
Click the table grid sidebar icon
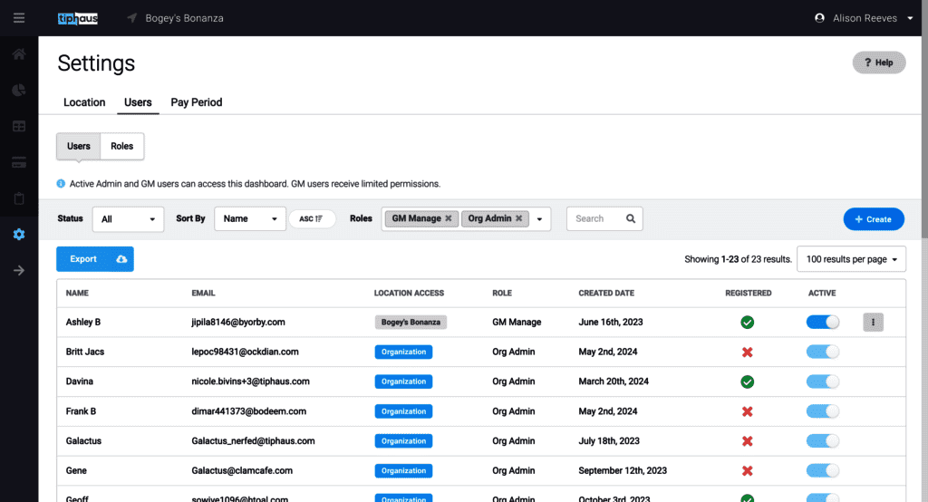coord(19,126)
